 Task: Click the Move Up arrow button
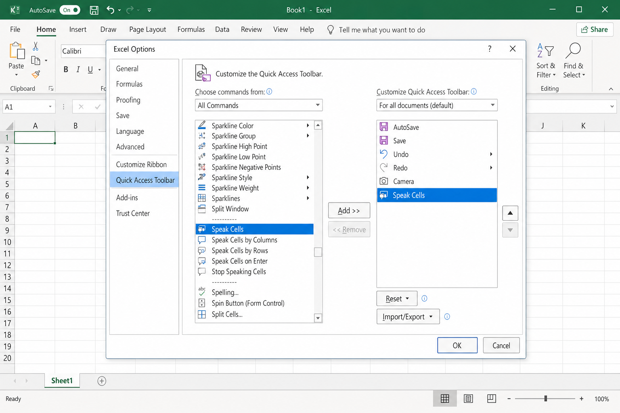[x=510, y=213]
